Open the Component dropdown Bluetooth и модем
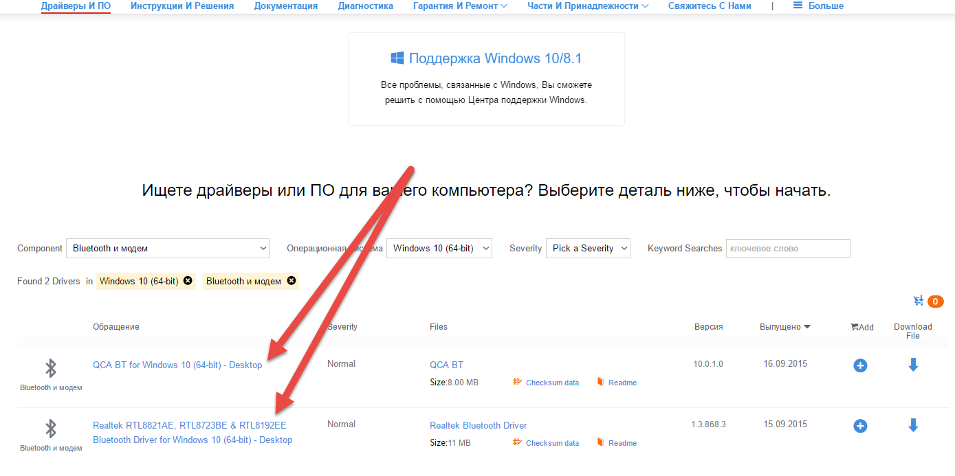This screenshot has width=955, height=476. point(168,248)
